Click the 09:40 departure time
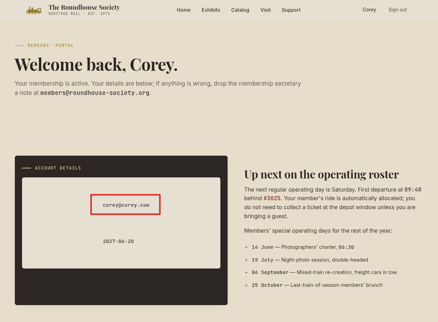Viewport: 438px width, 322px height. pyautogui.click(x=413, y=189)
